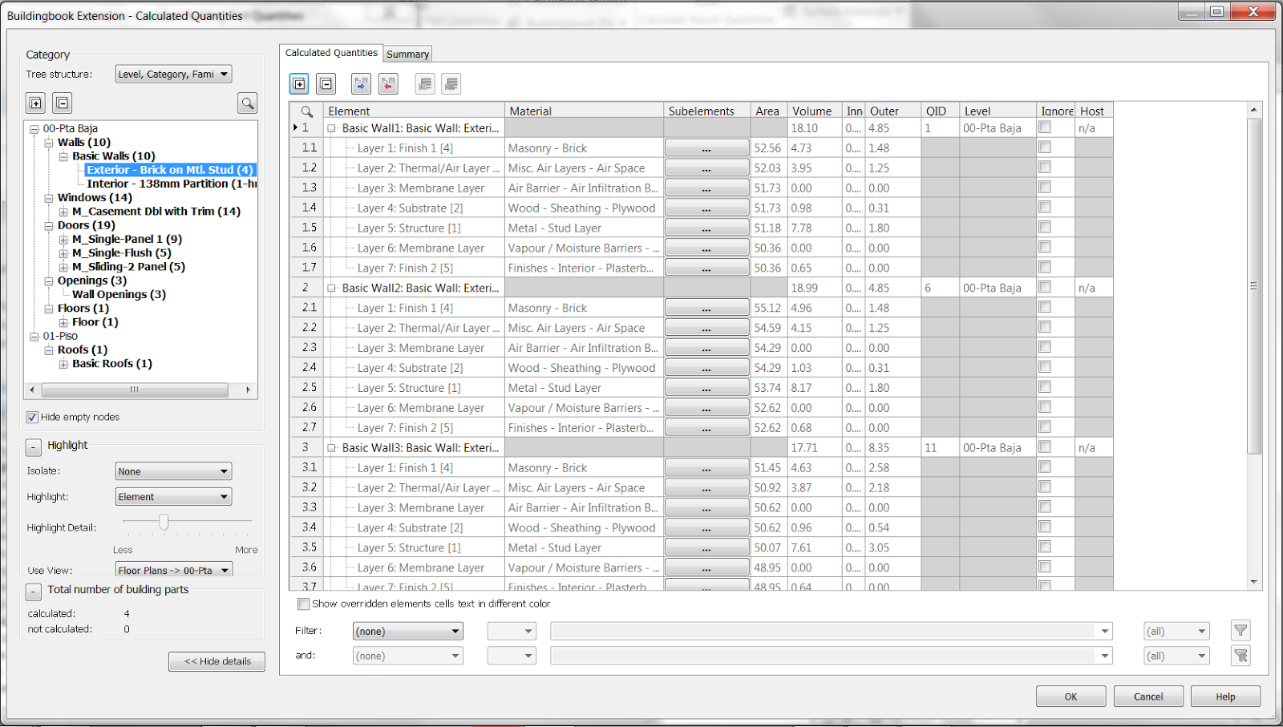Click the filter funnel icon beside the filter row
The width and height of the screenshot is (1283, 727).
click(x=1240, y=630)
